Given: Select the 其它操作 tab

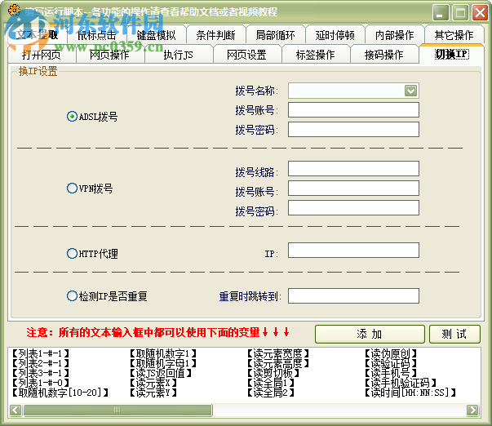Looking at the screenshot, I should tap(454, 35).
